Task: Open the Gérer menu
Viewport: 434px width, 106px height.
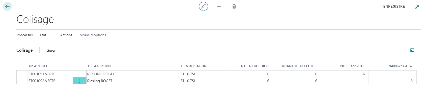Action: tap(51, 50)
